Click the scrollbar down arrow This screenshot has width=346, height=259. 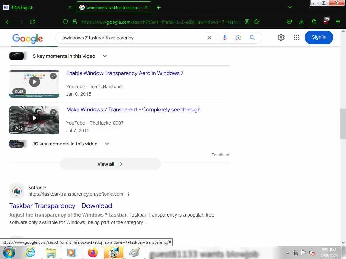(x=343, y=243)
